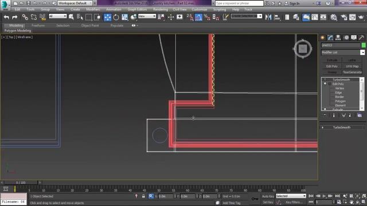Viewport: 367px width, 206px height.
Task: Activate the Select Object tool
Action: 71,17
